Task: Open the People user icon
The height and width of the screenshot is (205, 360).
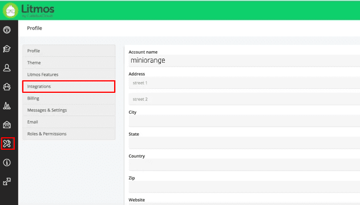Action: tap(7, 68)
